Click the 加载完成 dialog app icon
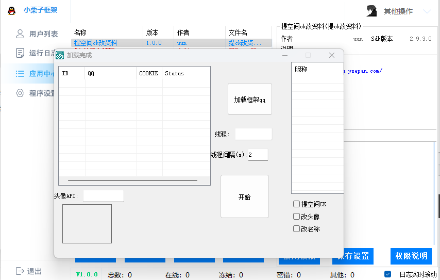Viewport: 440px width, 280px height. (x=60, y=55)
